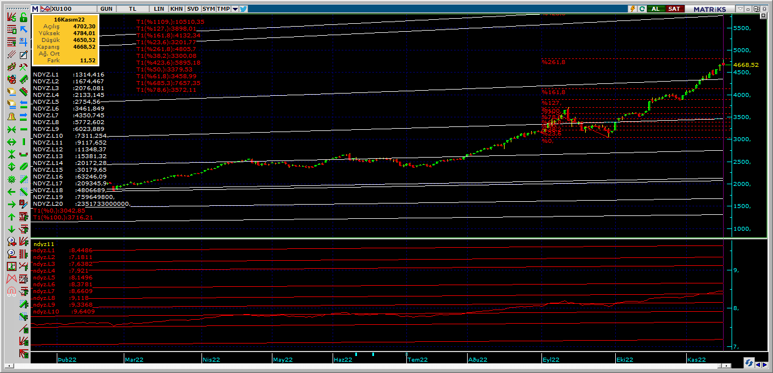Toggle the GUN period button
Viewport: 773px width, 373px height.
pos(106,9)
